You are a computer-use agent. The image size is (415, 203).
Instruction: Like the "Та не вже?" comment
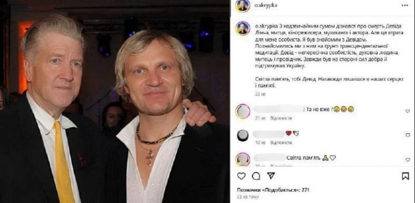pos(408,111)
